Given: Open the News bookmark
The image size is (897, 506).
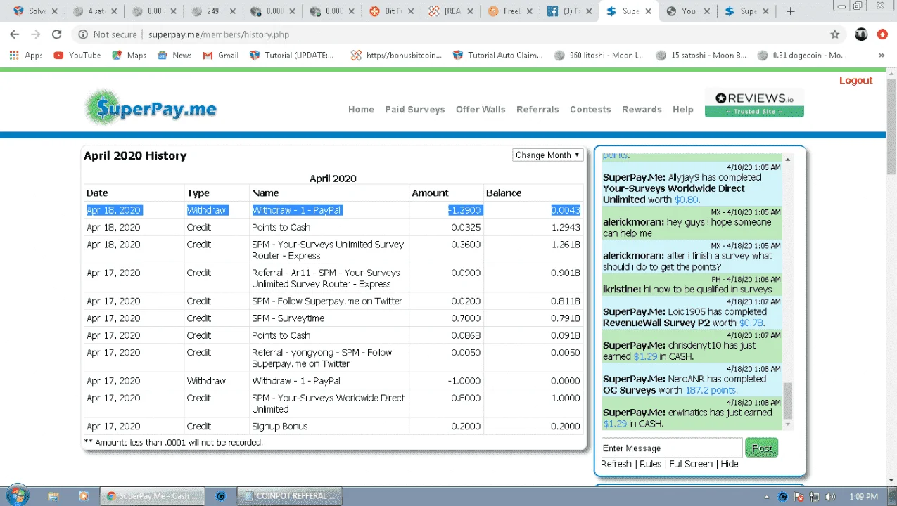Looking at the screenshot, I should [175, 55].
